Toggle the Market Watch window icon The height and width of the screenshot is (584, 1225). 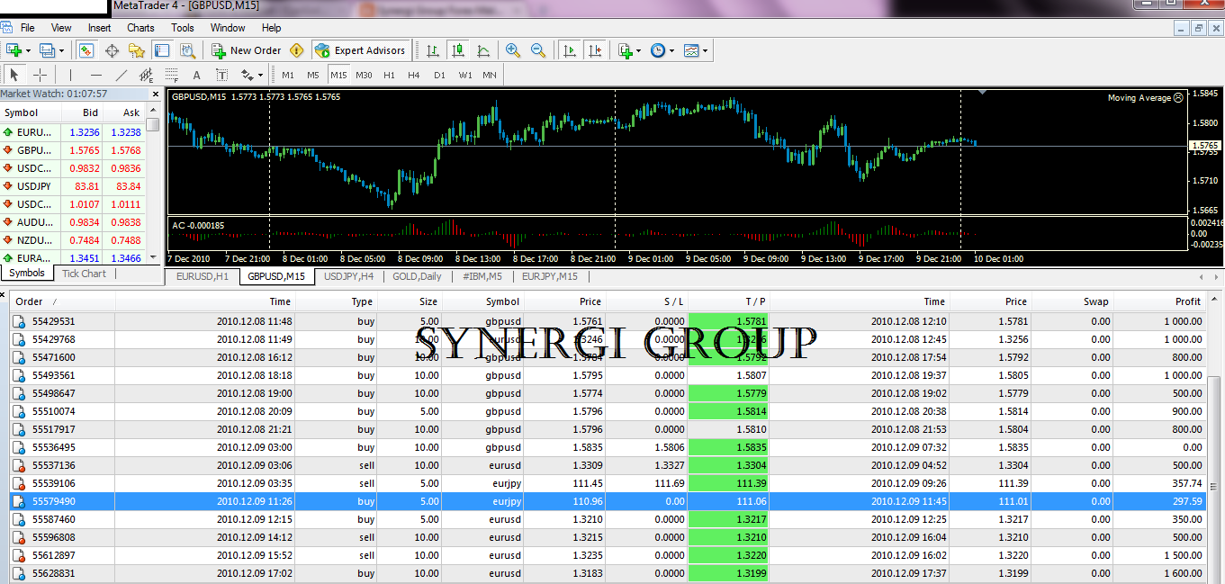88,50
